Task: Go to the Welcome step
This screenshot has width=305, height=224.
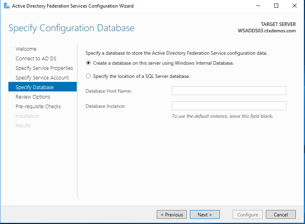Action: coord(26,49)
